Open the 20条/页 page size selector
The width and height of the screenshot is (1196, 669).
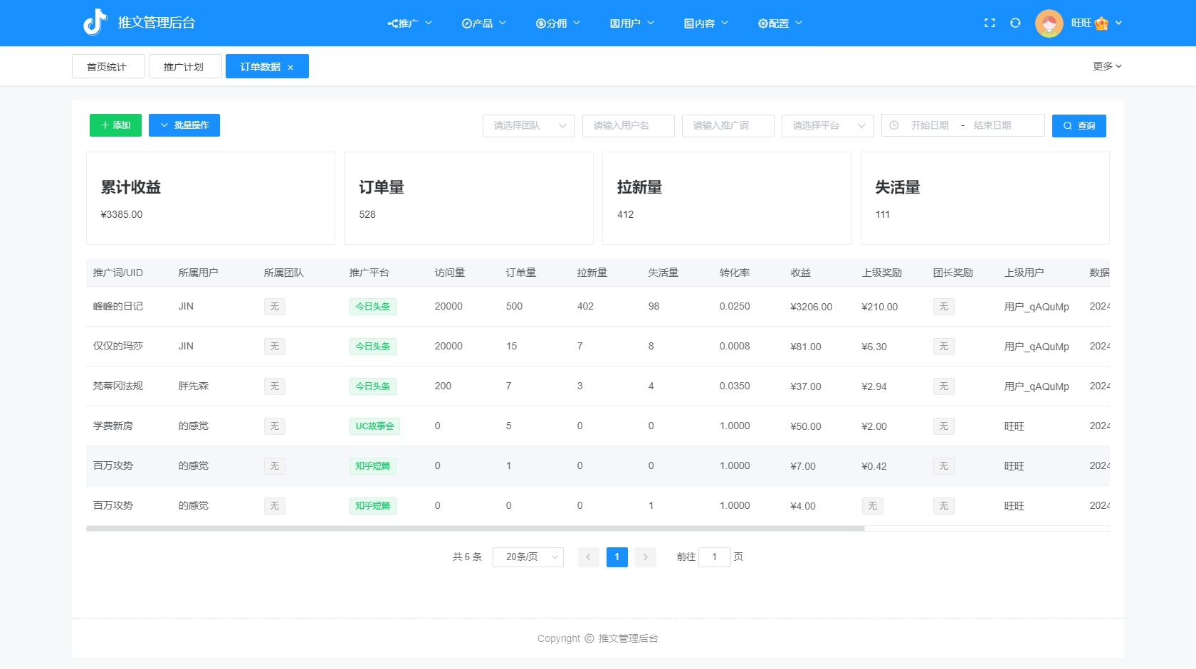pyautogui.click(x=528, y=557)
